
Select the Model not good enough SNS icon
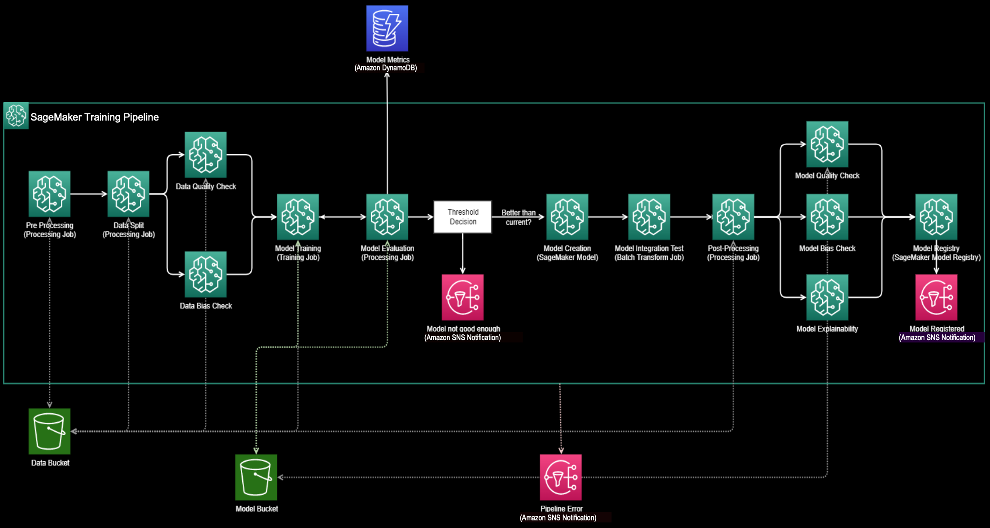point(462,297)
